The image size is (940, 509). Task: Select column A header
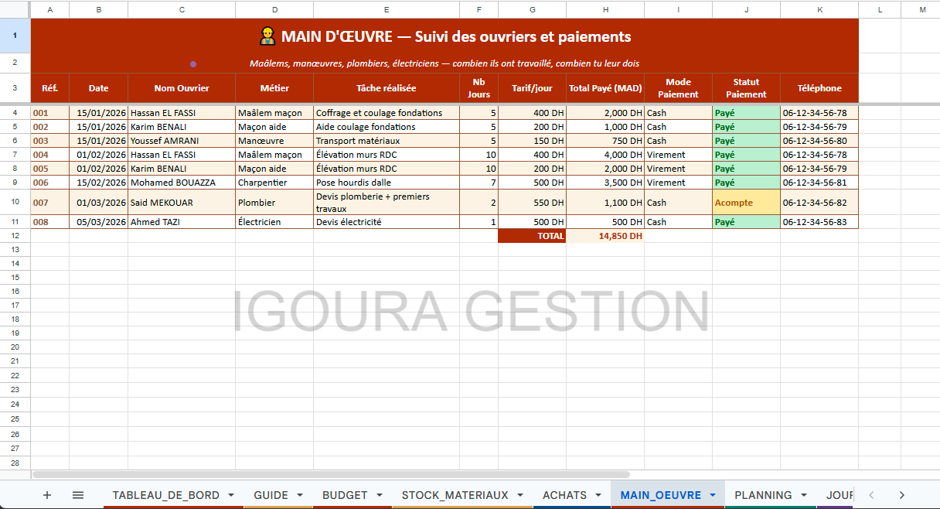pos(50,9)
